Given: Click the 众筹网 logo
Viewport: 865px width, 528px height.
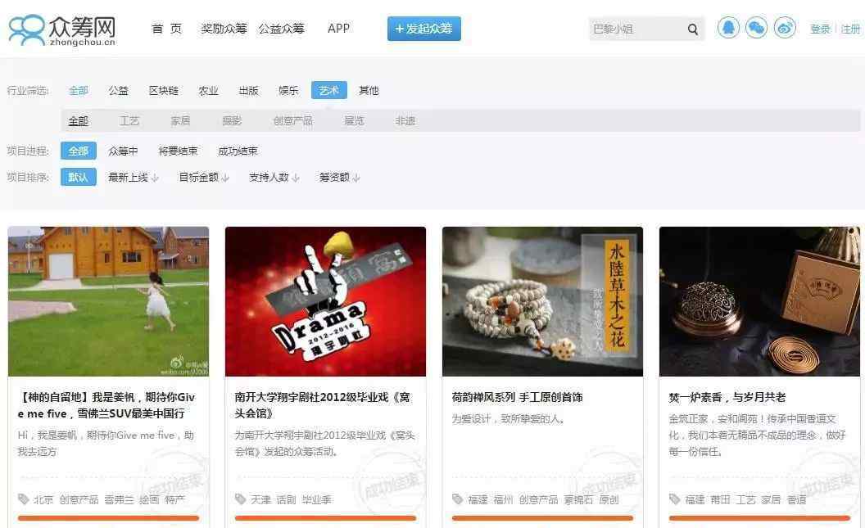Looking at the screenshot, I should click(x=62, y=30).
